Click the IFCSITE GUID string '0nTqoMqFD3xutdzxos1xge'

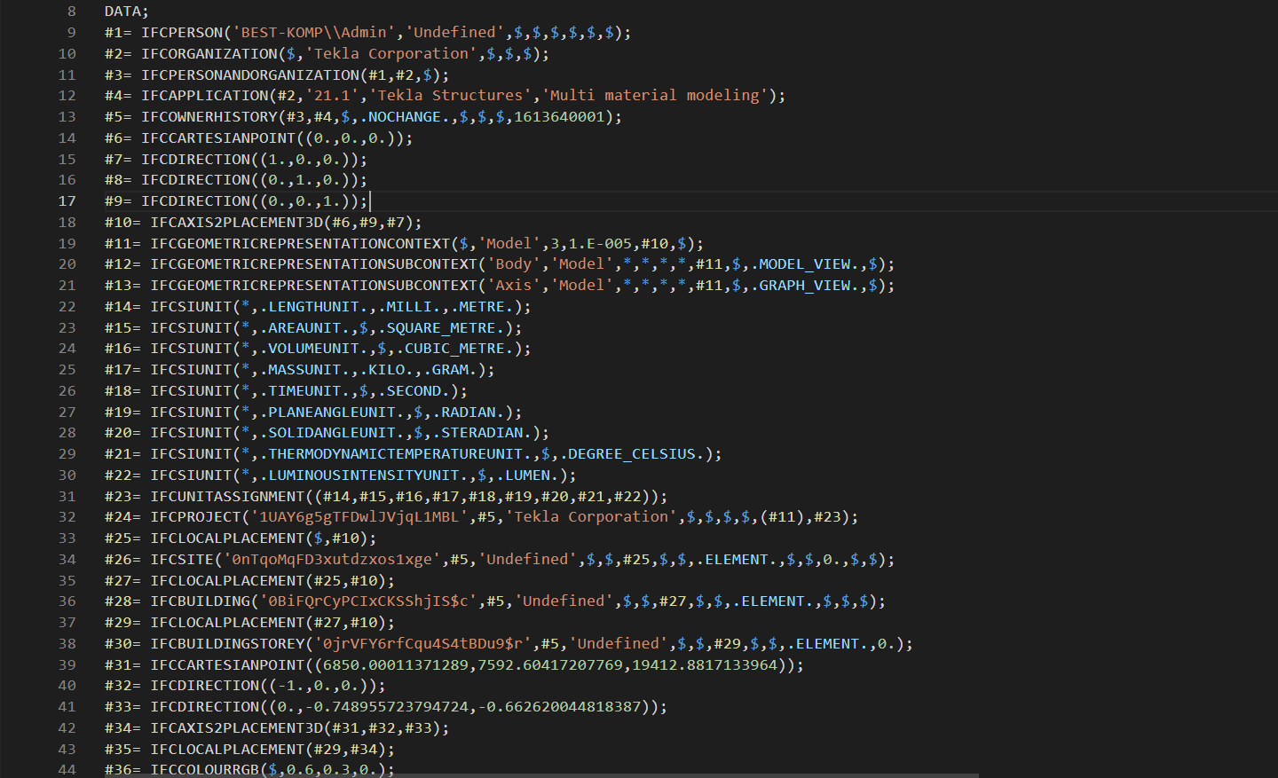pyautogui.click(x=333, y=560)
